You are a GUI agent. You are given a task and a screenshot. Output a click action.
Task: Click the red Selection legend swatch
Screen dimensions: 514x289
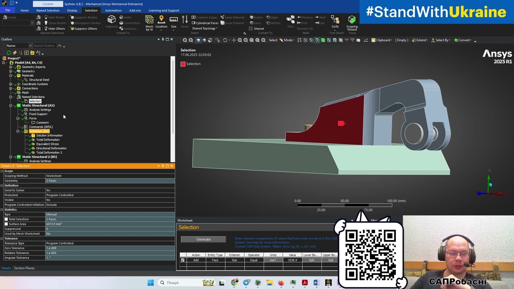[x=183, y=64]
